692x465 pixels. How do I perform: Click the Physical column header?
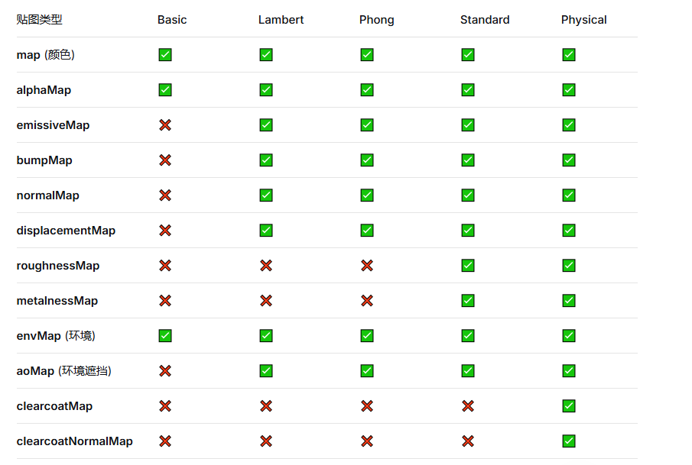click(x=583, y=20)
